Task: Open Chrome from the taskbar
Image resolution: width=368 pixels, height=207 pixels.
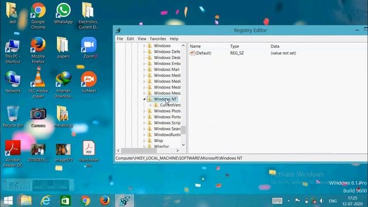Action: click(x=86, y=201)
